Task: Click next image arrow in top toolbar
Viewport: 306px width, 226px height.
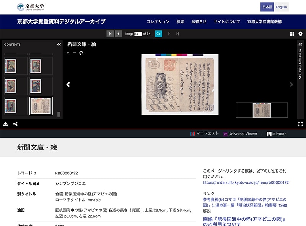Action: [x=169, y=34]
